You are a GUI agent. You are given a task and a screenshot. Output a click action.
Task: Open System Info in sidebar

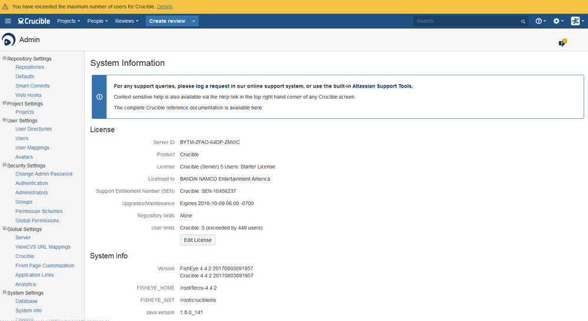point(28,310)
